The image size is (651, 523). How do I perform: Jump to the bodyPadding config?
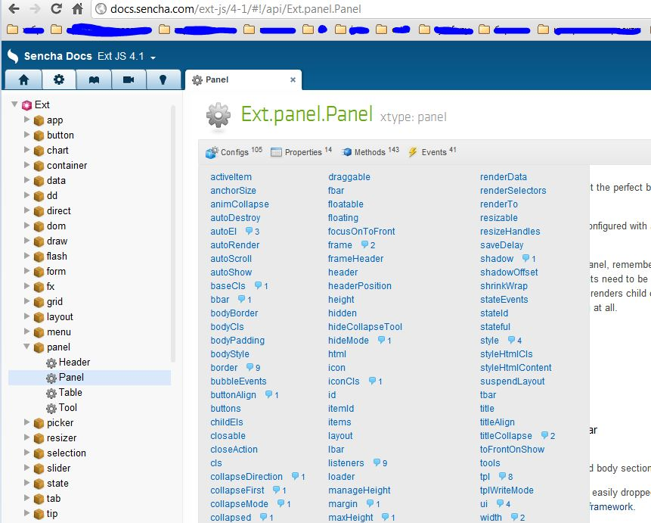pyautogui.click(x=237, y=340)
